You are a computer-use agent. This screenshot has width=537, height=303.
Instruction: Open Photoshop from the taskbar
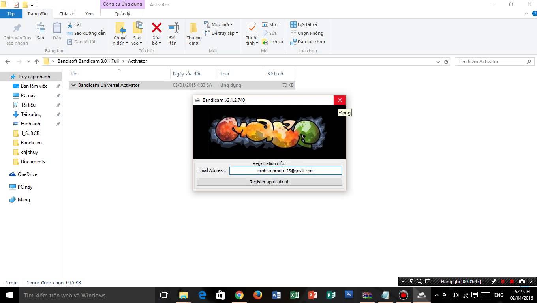[349, 295]
